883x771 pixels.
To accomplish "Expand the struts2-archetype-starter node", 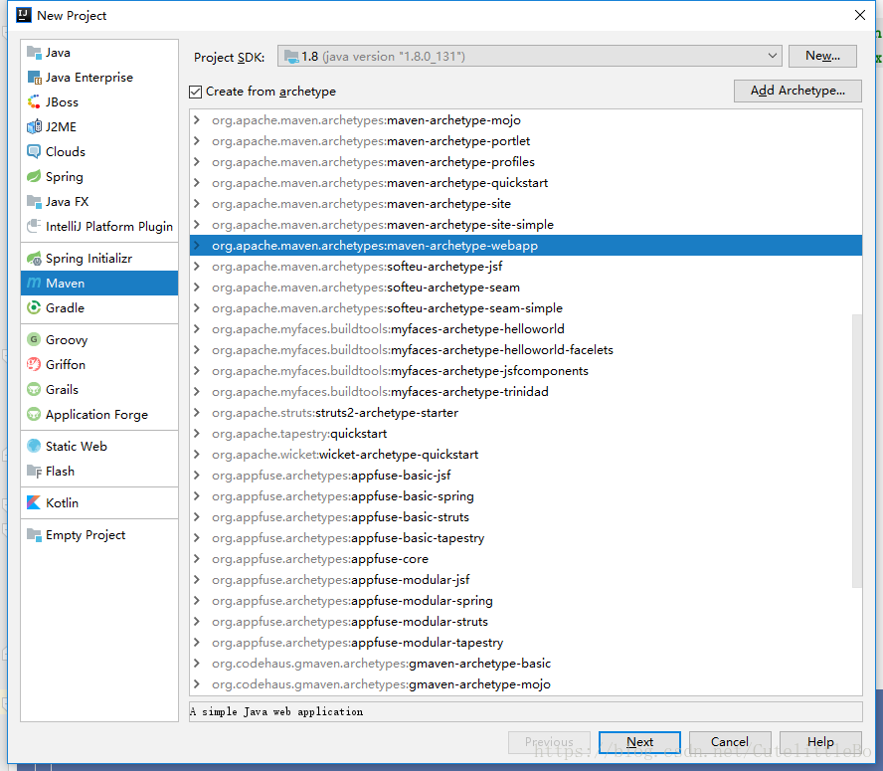I will point(197,413).
